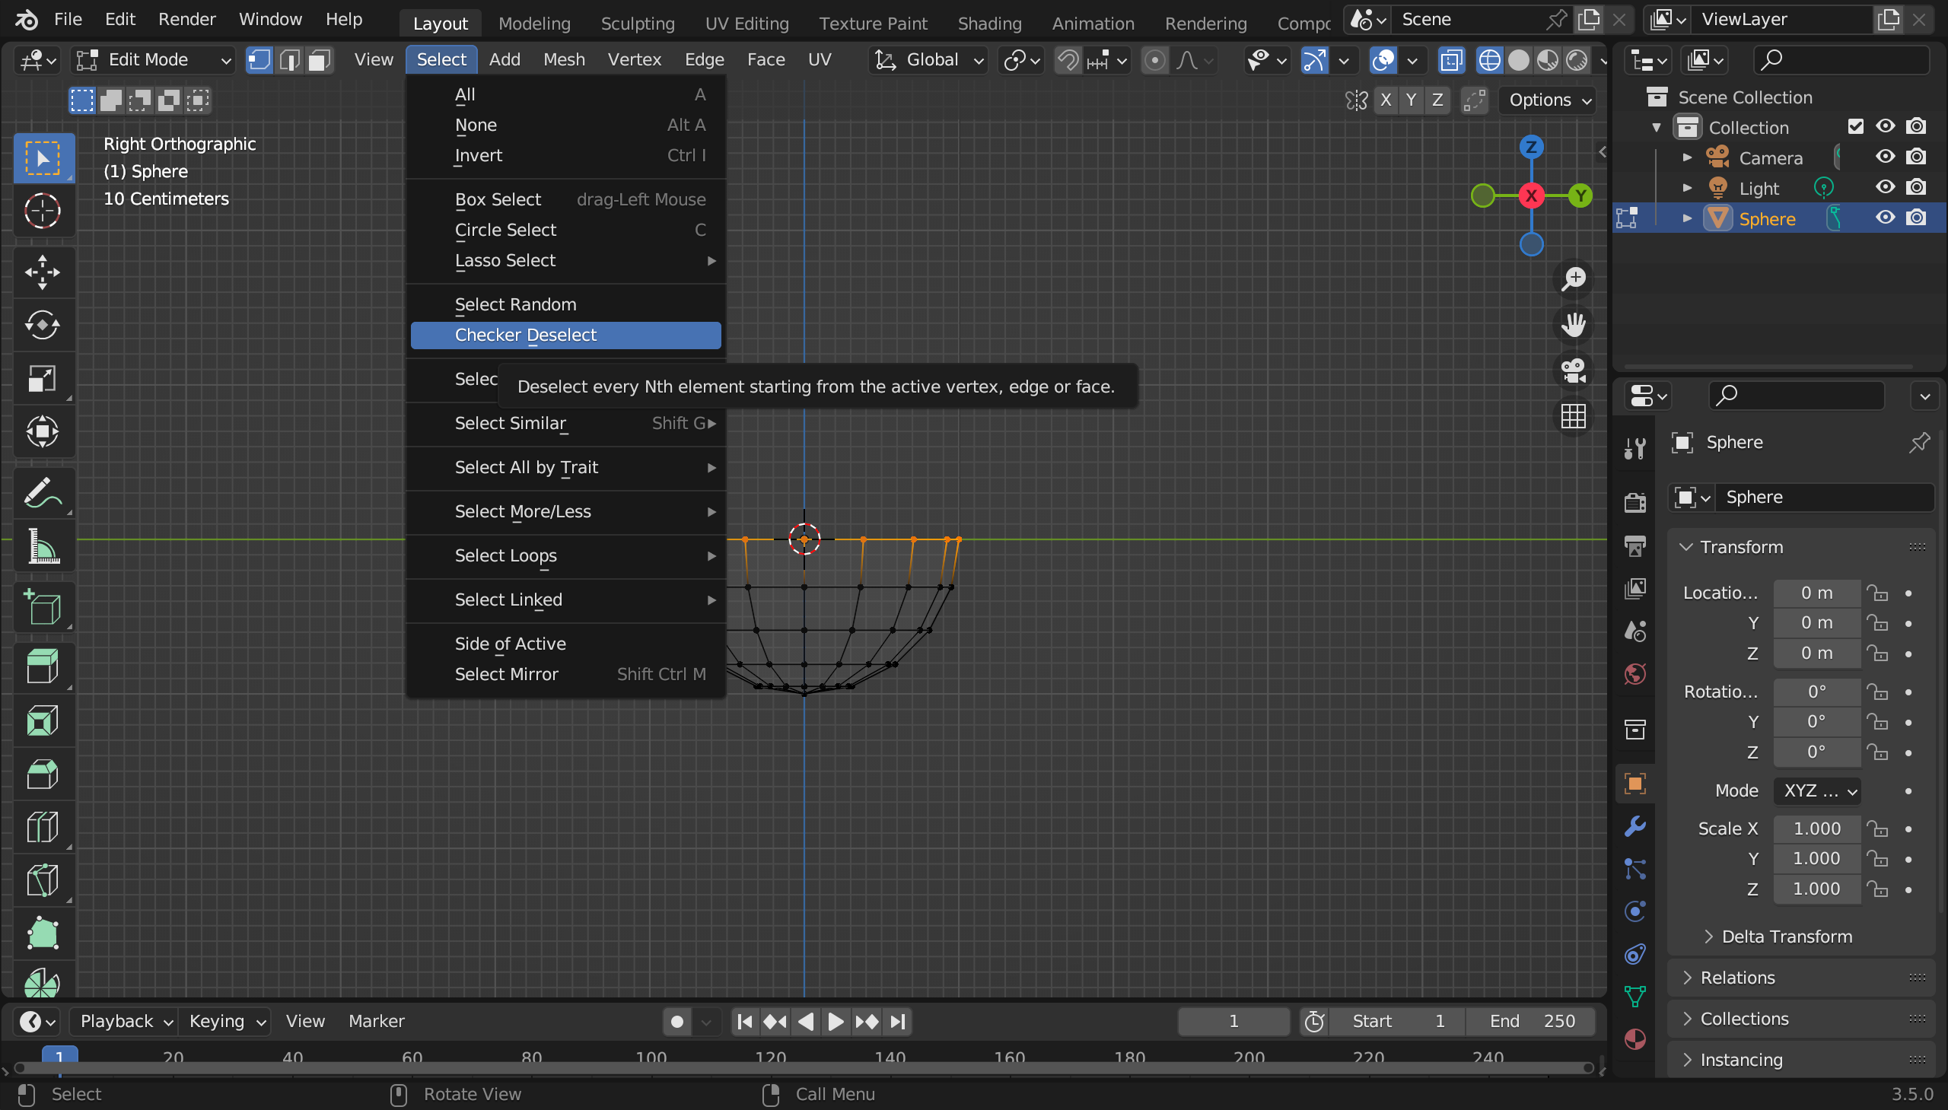Image resolution: width=1948 pixels, height=1110 pixels.
Task: Click the Select Mirror entry
Action: coord(565,675)
